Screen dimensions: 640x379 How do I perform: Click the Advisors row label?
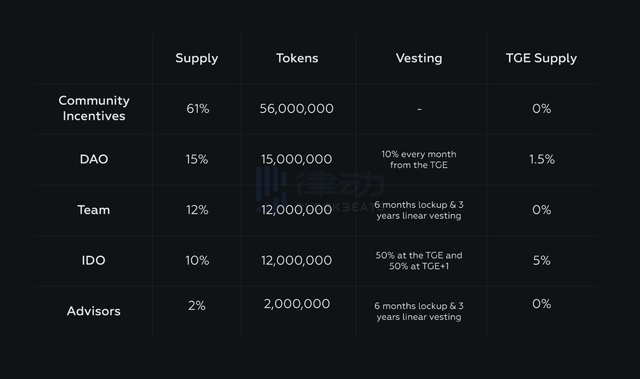[x=93, y=311]
